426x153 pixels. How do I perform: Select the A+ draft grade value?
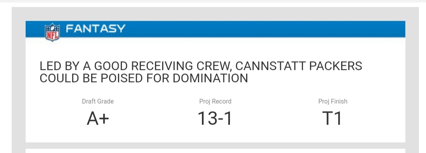click(x=98, y=119)
